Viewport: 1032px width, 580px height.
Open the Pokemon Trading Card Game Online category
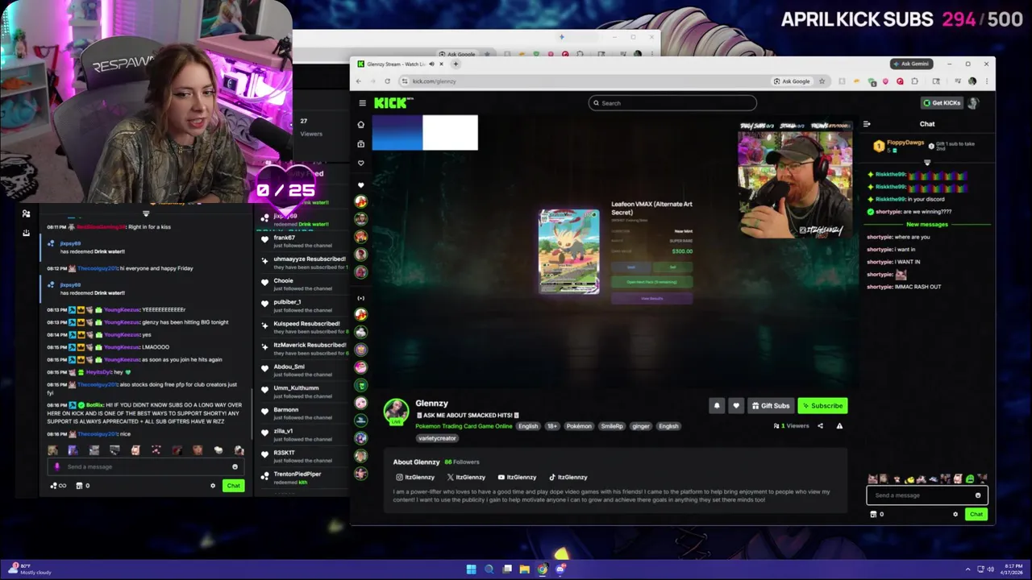point(464,426)
